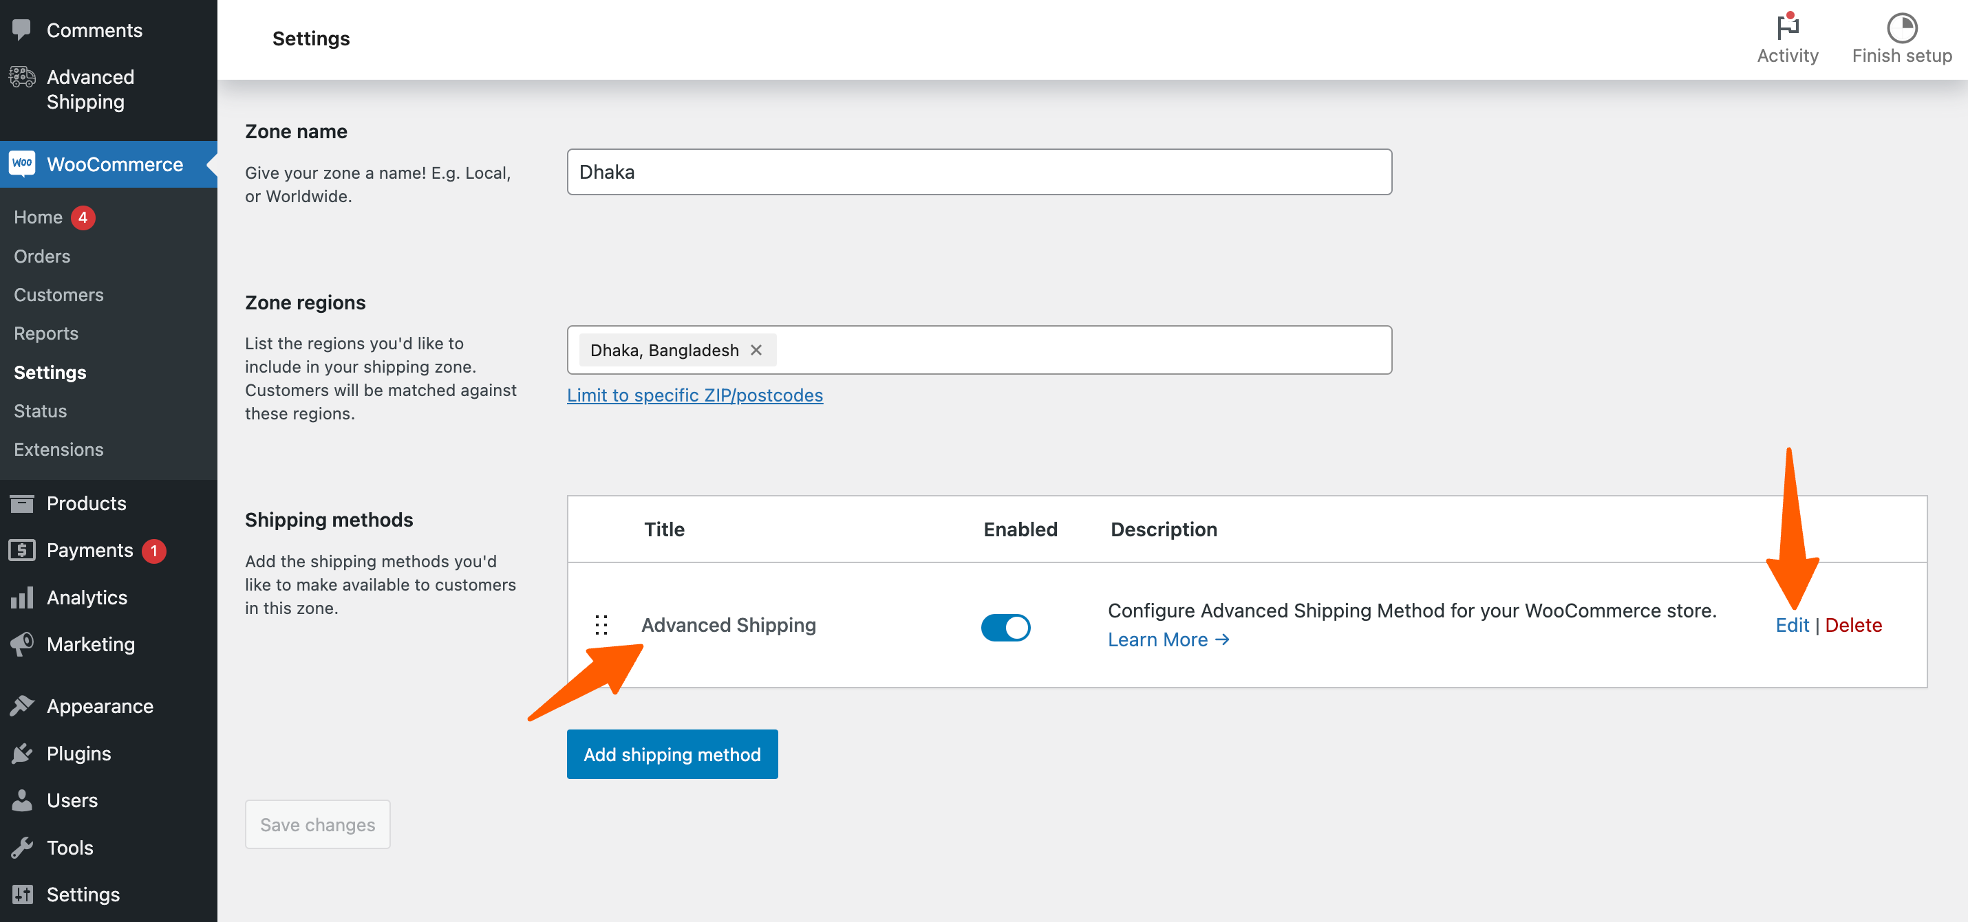The image size is (1968, 922).
Task: Click the Description column header
Action: [1164, 529]
